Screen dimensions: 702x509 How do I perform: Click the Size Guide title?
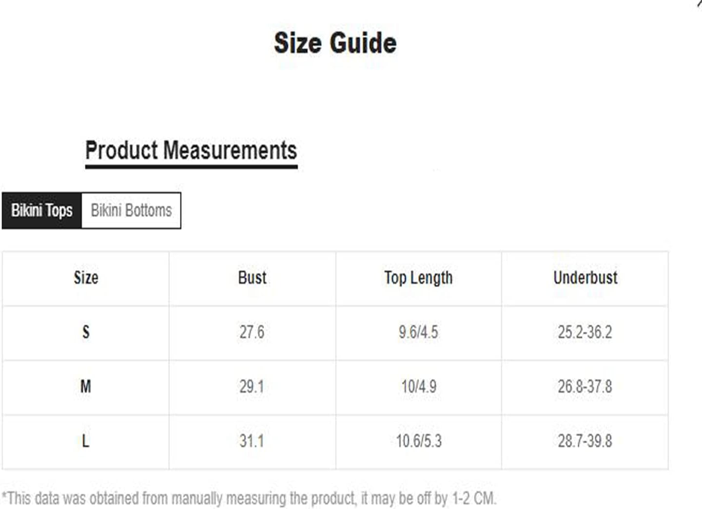coord(335,43)
